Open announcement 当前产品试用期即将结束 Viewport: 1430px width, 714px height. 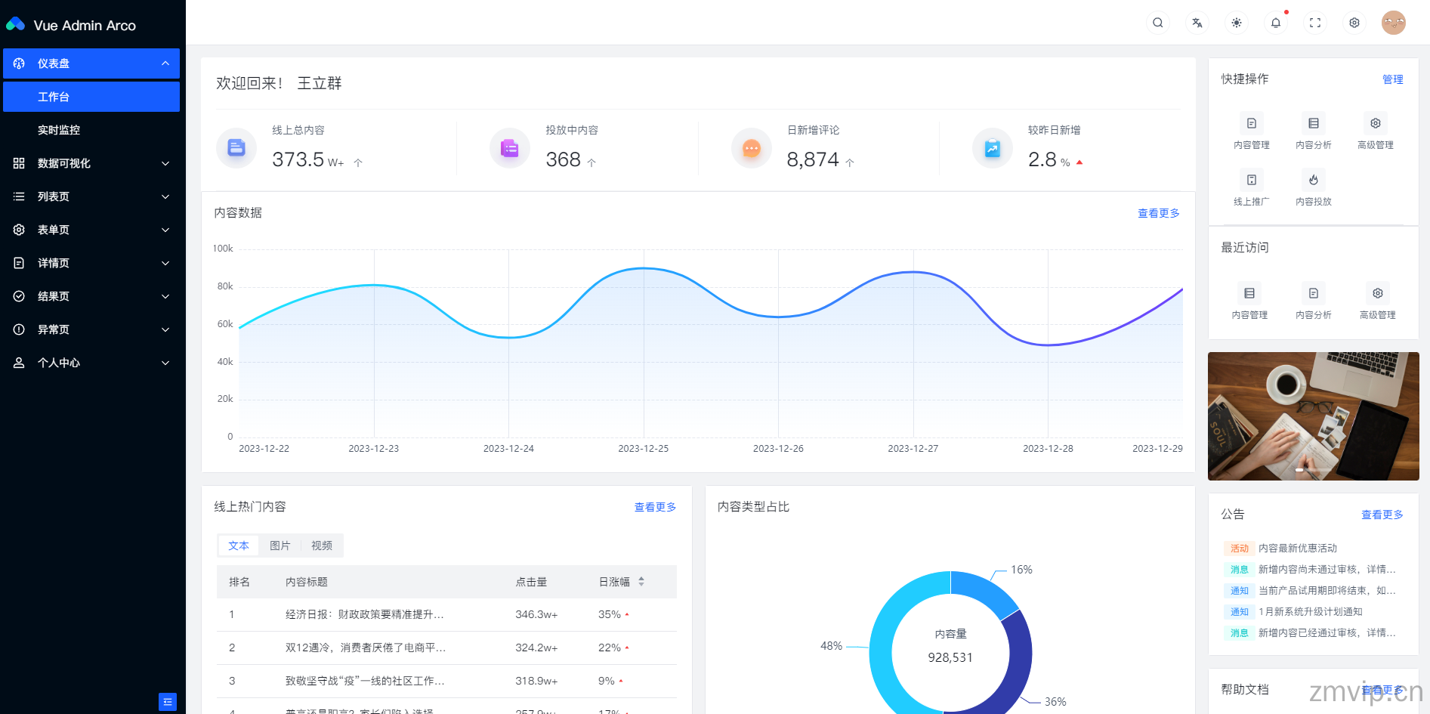(x=1327, y=591)
